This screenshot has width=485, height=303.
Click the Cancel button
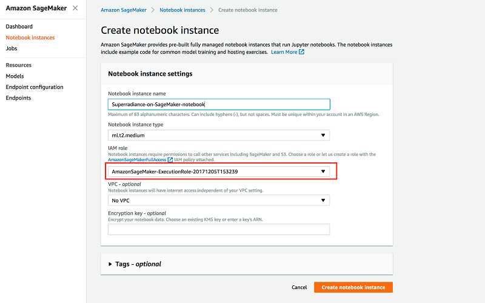coord(299,287)
